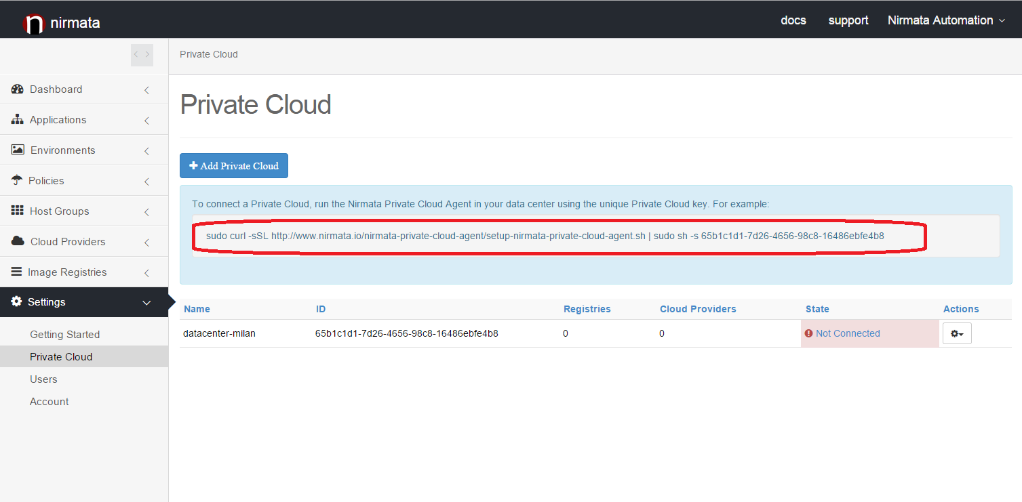Expand the Dashboard menu chevron

146,89
